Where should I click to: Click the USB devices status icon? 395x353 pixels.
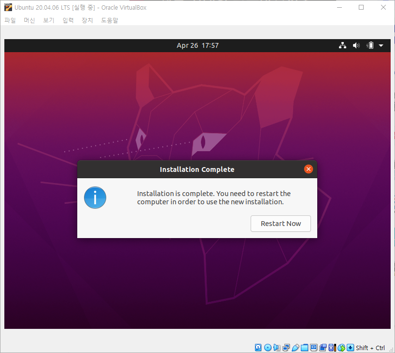coord(296,348)
